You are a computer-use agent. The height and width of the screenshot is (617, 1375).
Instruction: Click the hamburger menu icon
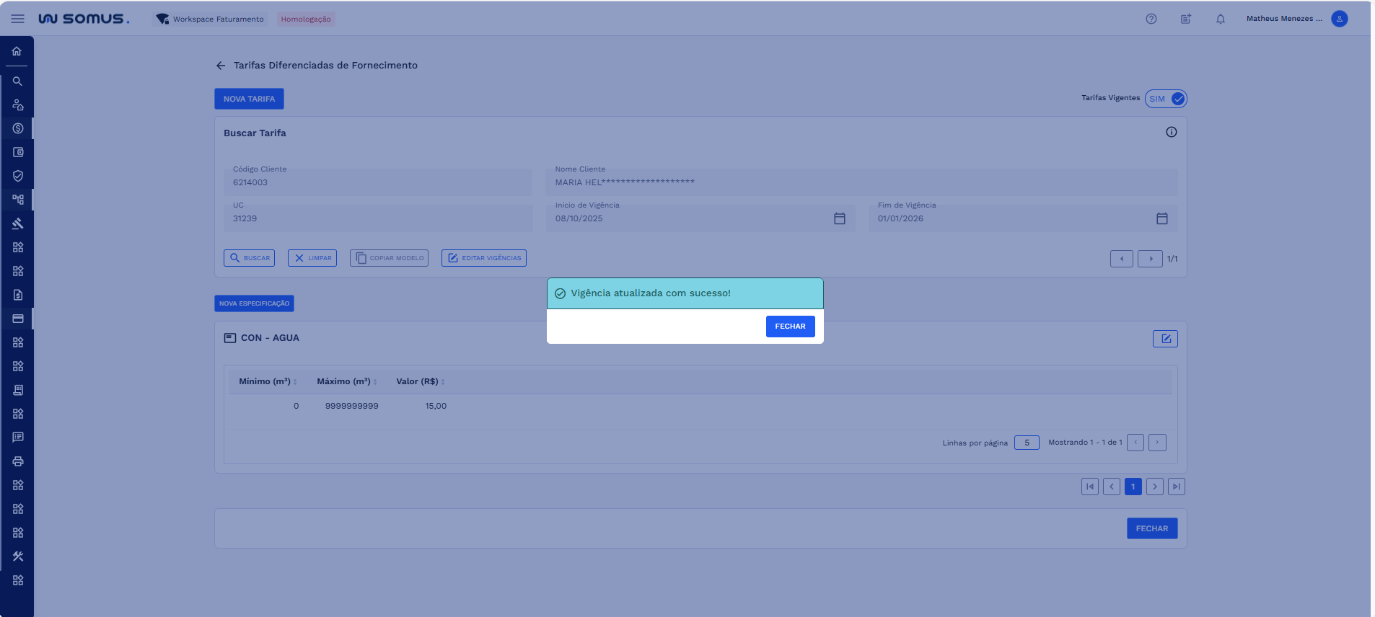point(17,19)
